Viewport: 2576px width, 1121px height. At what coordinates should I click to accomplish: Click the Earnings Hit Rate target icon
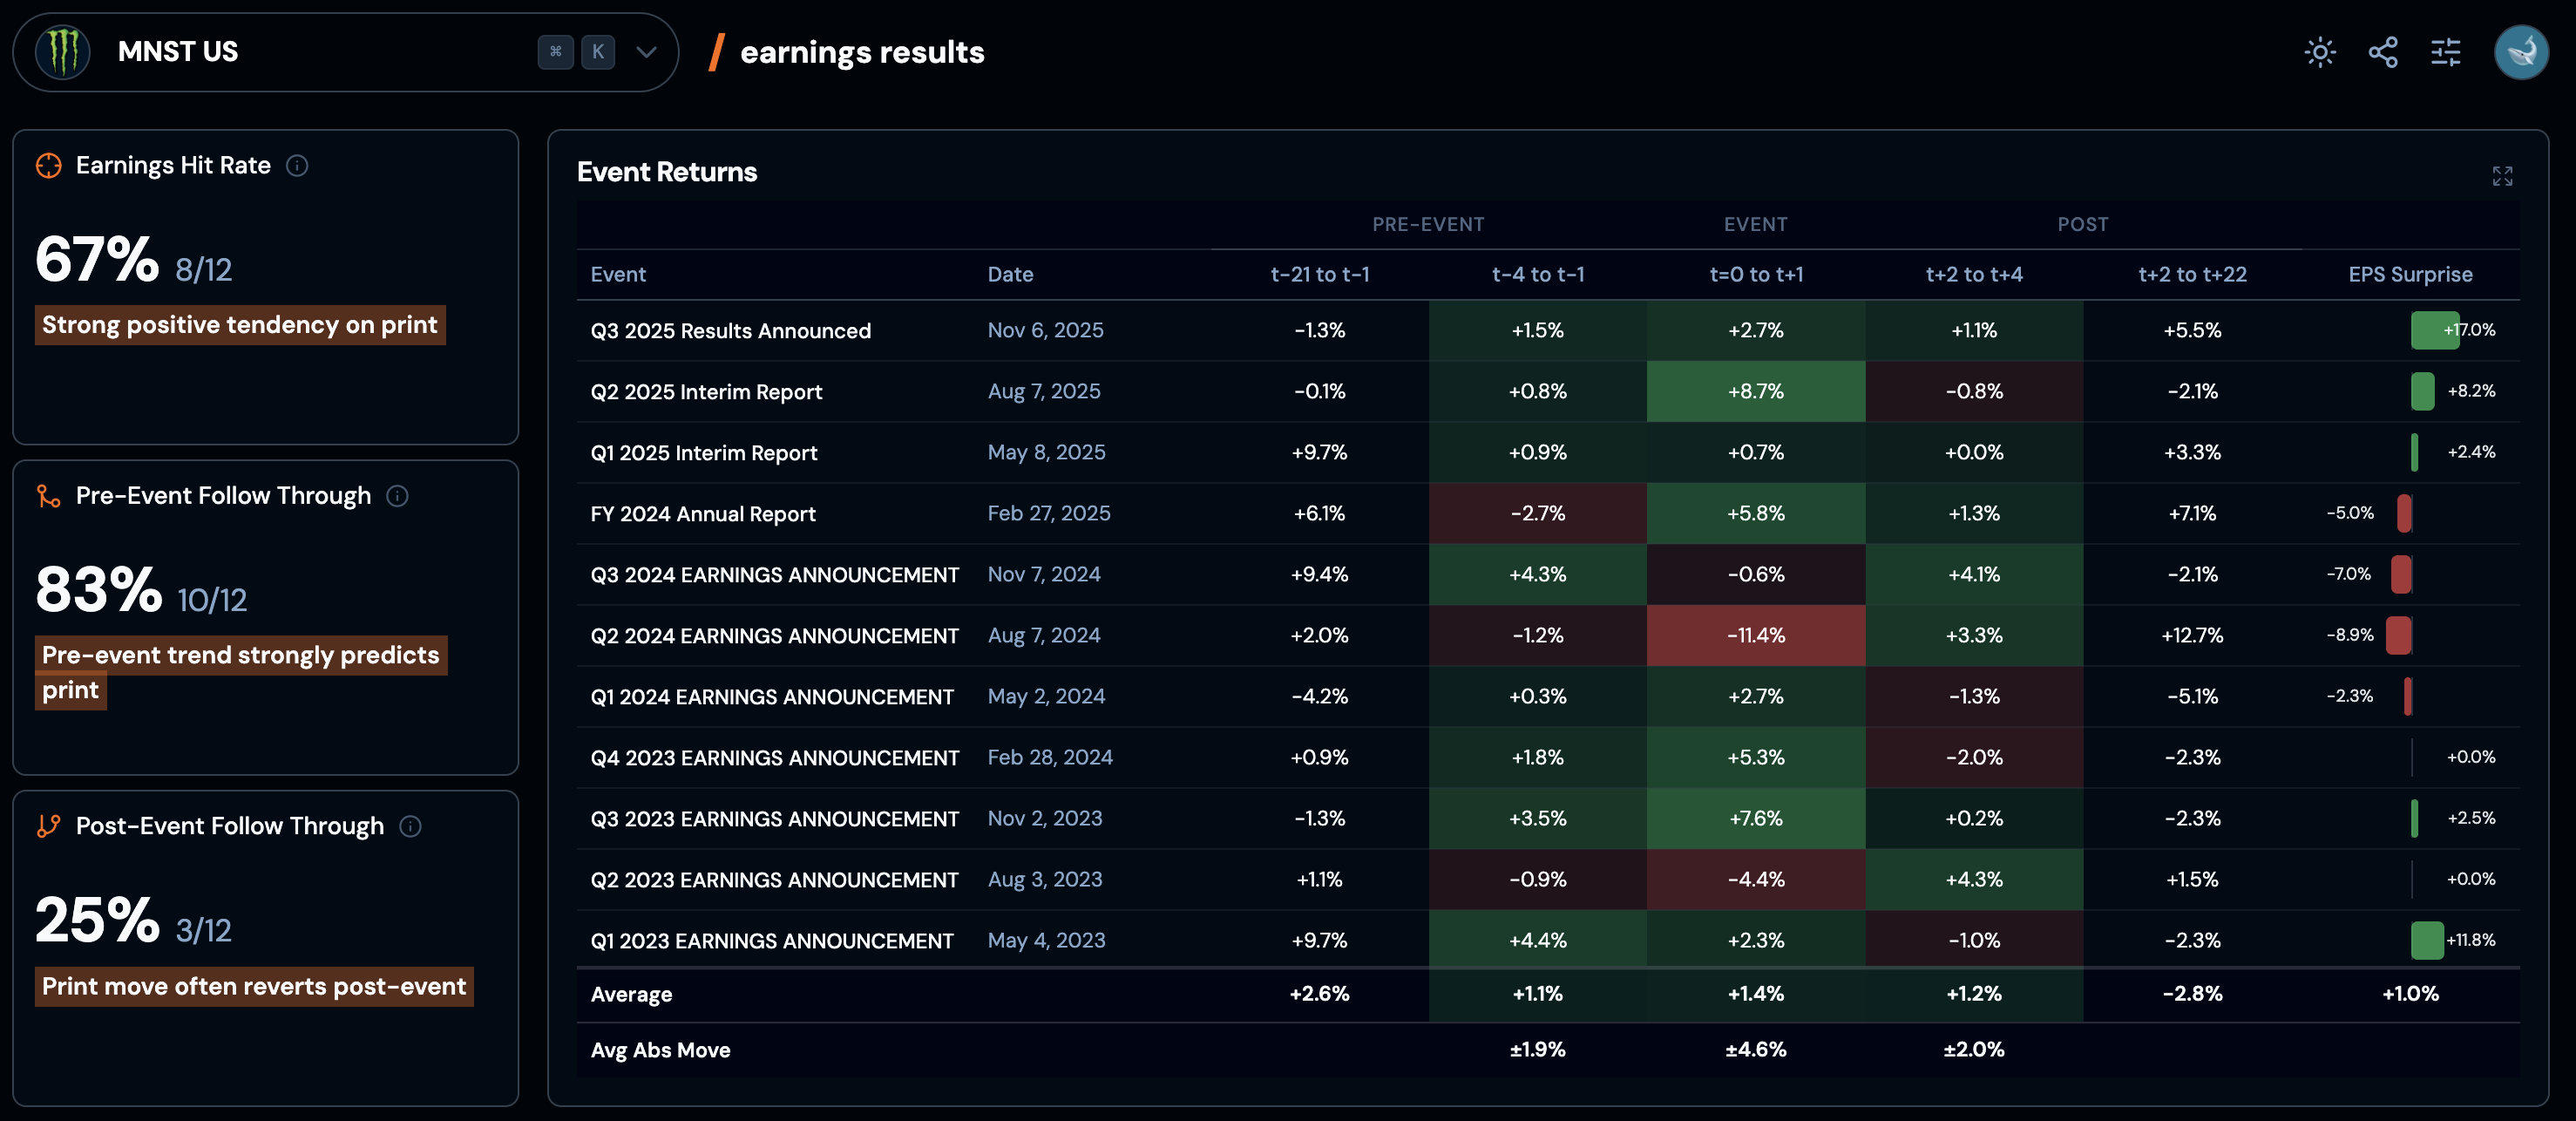tap(49, 165)
